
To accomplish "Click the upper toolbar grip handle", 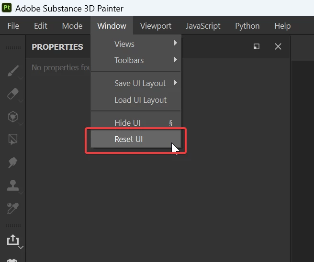I will (x=13, y=48).
